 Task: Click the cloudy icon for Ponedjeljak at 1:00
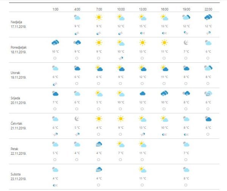55,43
